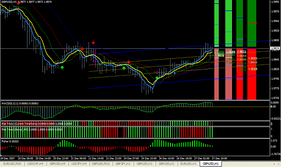Select the red sell arrow near 24 Dec 07:00

click(129, 62)
